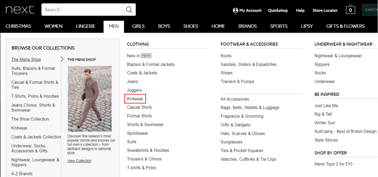
Task: Open A-Z Brands in collections
Action: point(22,174)
